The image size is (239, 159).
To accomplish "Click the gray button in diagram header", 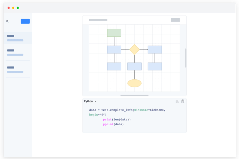I will pos(175,20).
